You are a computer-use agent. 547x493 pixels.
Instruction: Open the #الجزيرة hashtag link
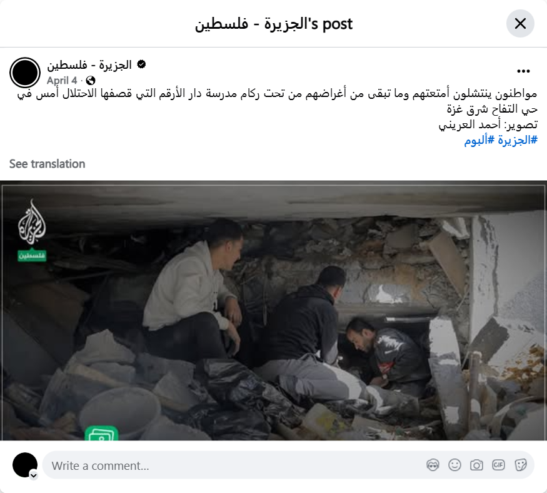(x=518, y=140)
